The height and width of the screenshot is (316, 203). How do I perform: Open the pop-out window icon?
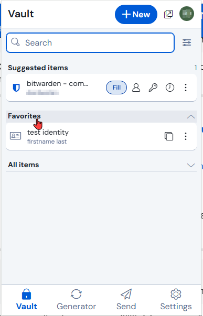168,14
